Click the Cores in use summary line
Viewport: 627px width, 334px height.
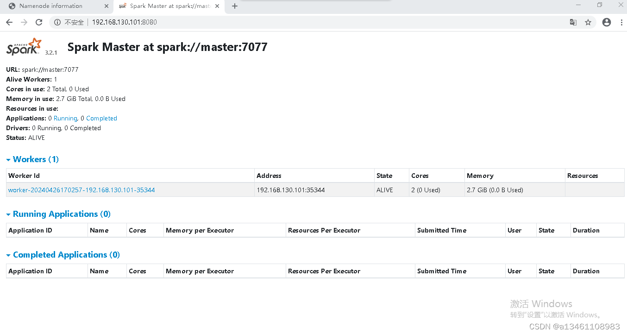[x=47, y=89]
